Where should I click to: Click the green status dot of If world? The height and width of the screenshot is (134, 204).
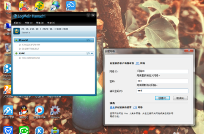[x=16, y=40]
